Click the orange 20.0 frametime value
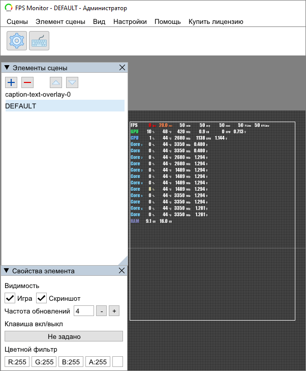The height and width of the screenshot is (371, 306). (163, 125)
